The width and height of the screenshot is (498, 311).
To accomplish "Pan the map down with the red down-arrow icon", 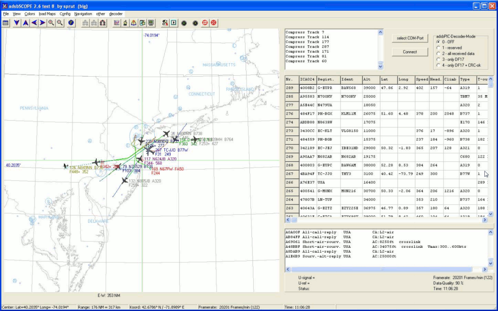I will pyautogui.click(x=17, y=23).
